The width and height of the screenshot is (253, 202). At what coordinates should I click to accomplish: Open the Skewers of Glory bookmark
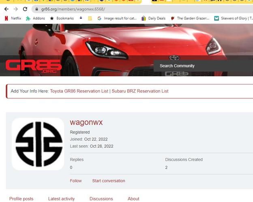(233, 18)
